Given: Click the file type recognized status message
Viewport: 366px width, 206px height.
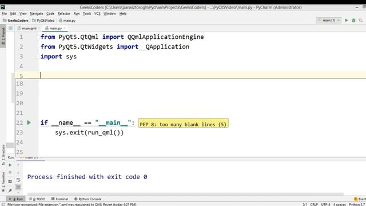Looking at the screenshot, I should (72, 204).
